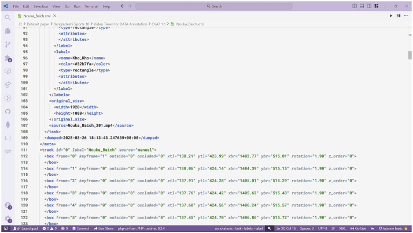Open the Remote Explorer view
This screenshot has height=233, width=413.
[8, 71]
